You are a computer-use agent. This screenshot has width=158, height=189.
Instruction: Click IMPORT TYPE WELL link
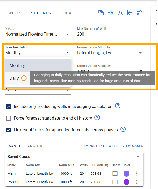pyautogui.click(x=101, y=146)
